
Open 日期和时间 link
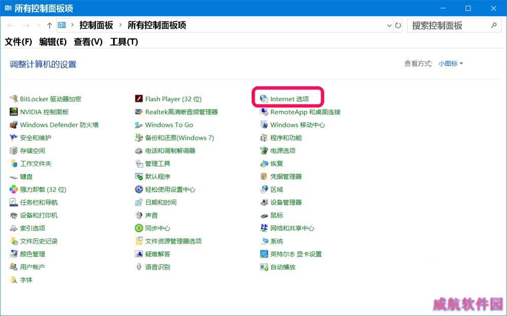coord(161,202)
